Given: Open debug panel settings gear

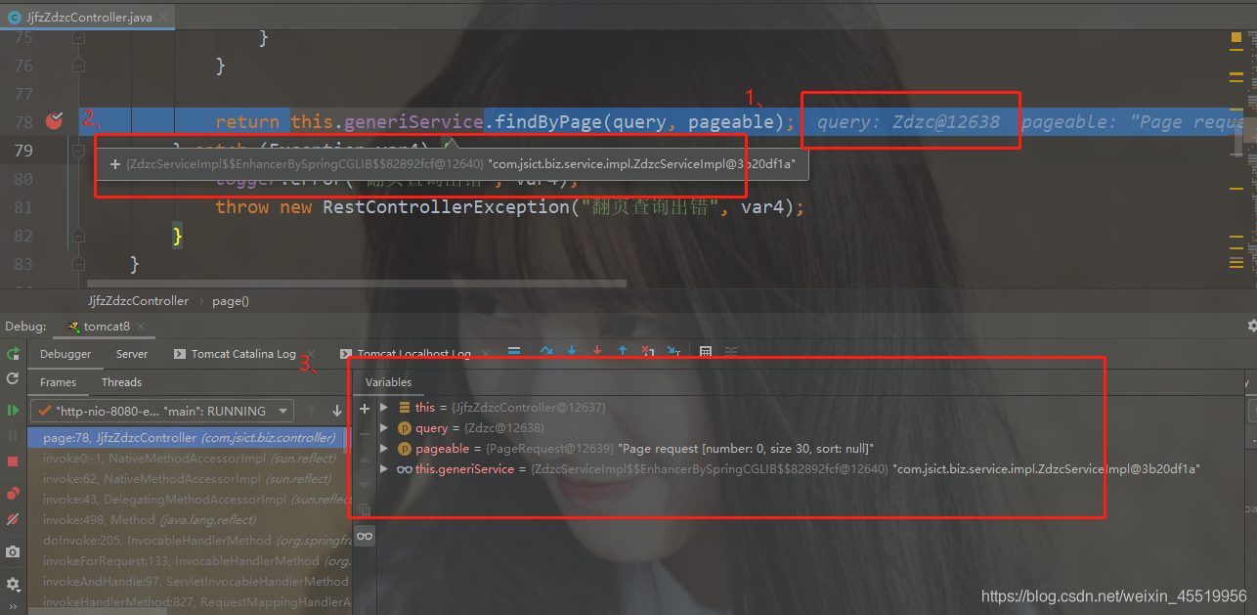Looking at the screenshot, I should (13, 585).
